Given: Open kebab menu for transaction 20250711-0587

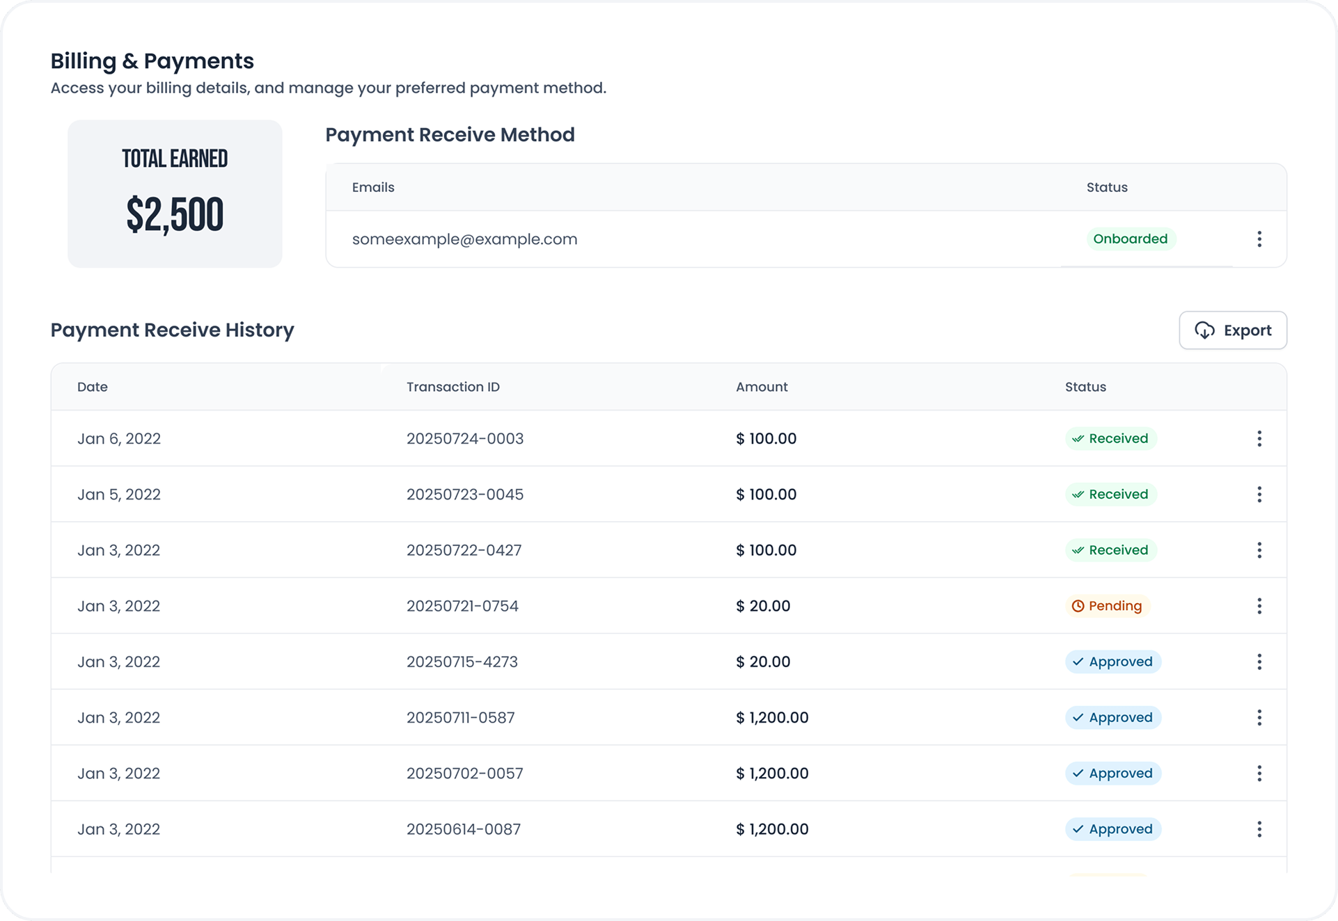Looking at the screenshot, I should [x=1259, y=718].
